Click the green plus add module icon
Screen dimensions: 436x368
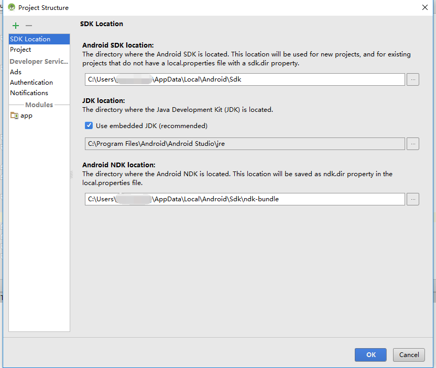click(x=16, y=26)
